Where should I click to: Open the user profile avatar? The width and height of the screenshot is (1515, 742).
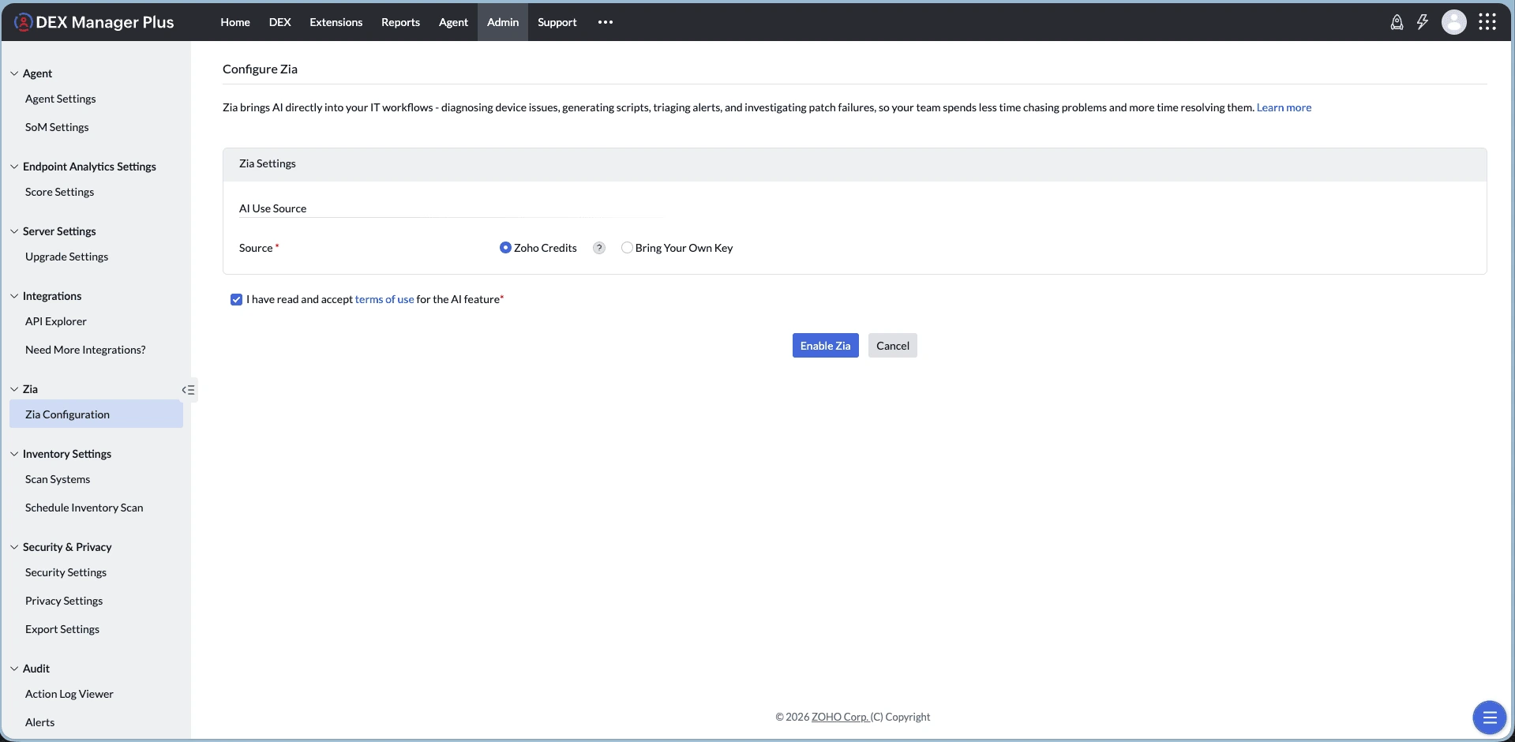pyautogui.click(x=1453, y=22)
